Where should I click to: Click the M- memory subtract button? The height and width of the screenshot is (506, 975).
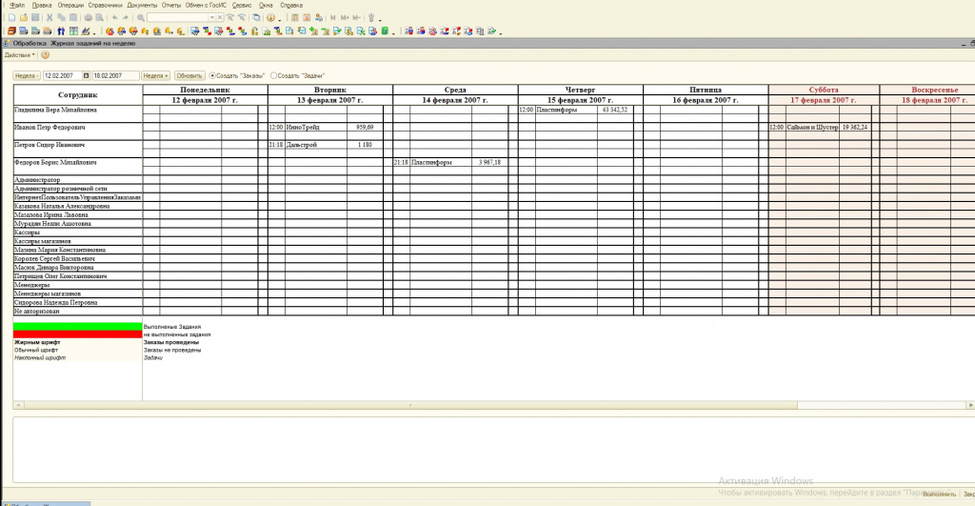point(356,17)
